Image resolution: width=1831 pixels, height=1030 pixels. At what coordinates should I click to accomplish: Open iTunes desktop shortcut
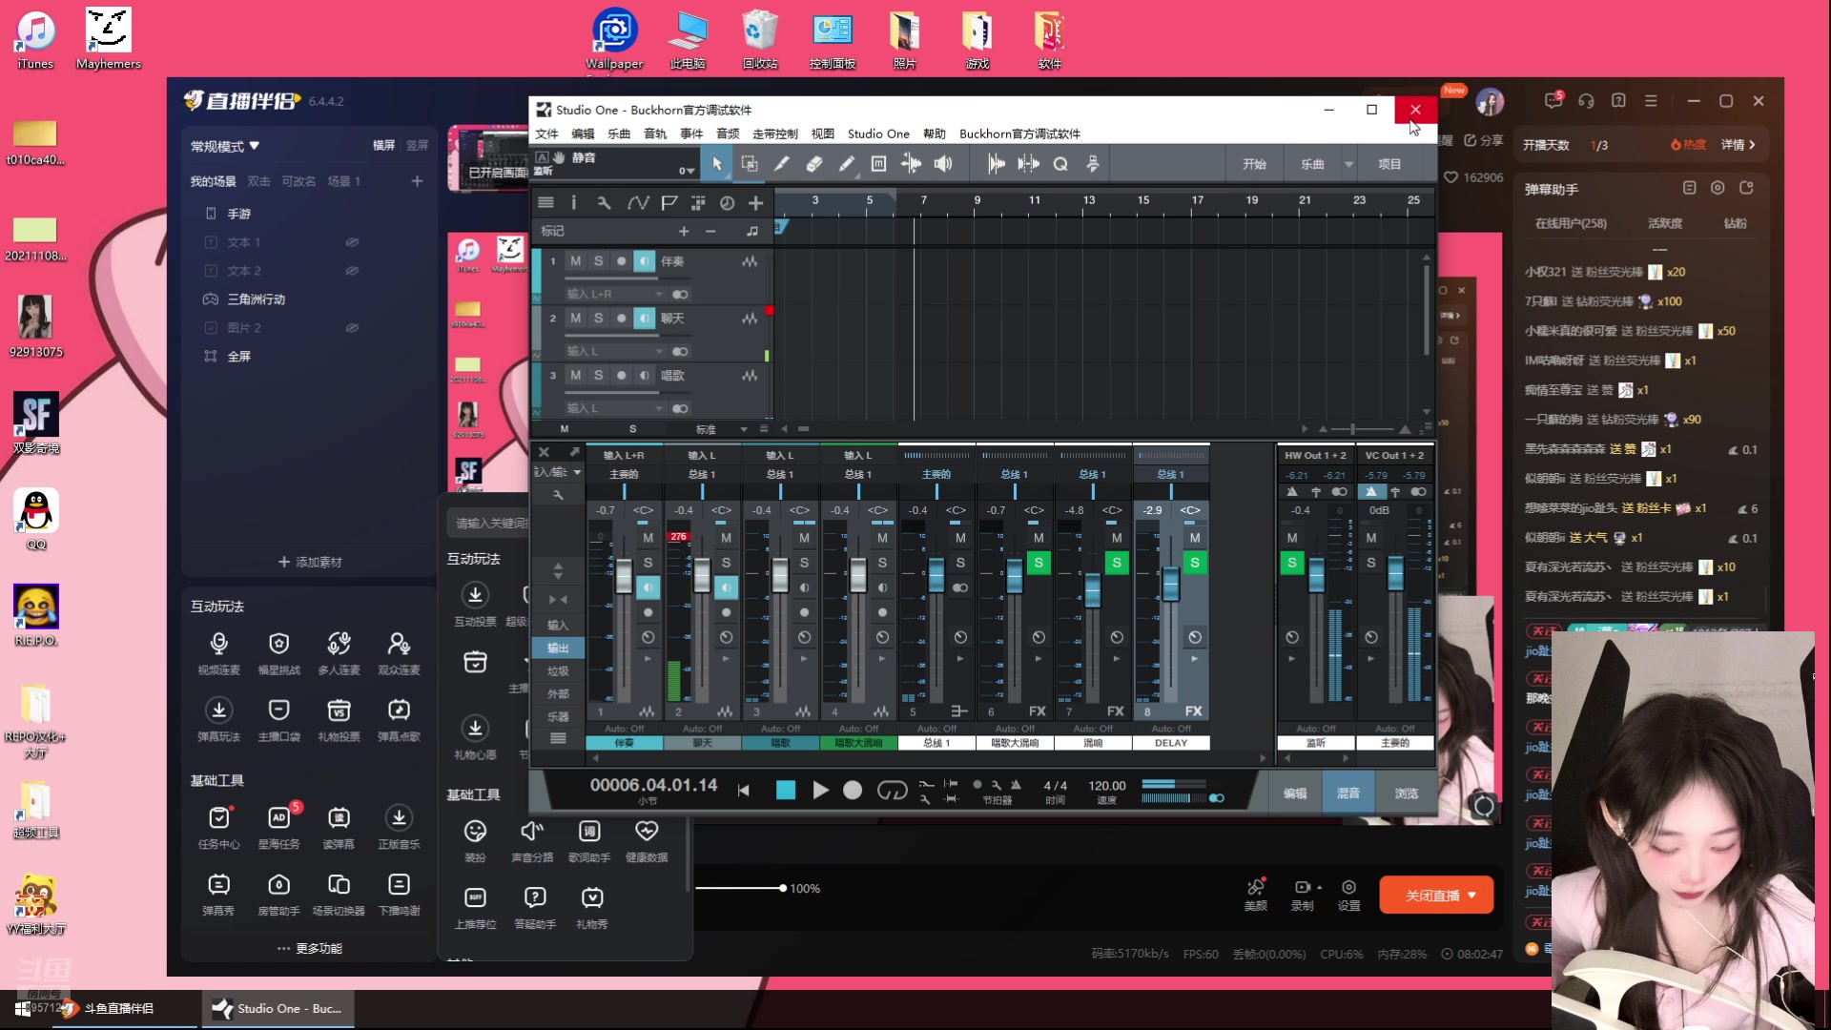tap(35, 40)
